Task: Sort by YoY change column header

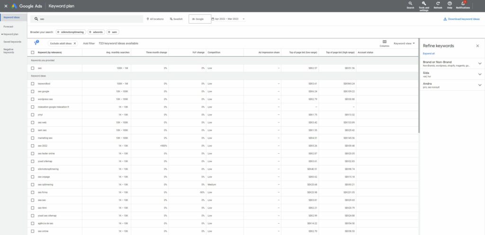Action: 198,52
